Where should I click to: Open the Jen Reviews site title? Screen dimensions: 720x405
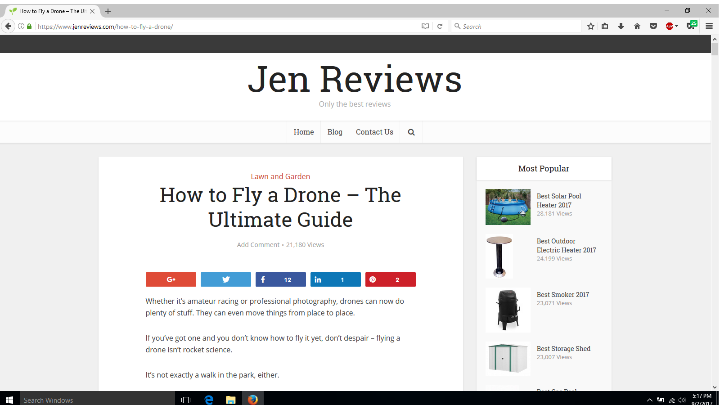[x=355, y=79]
